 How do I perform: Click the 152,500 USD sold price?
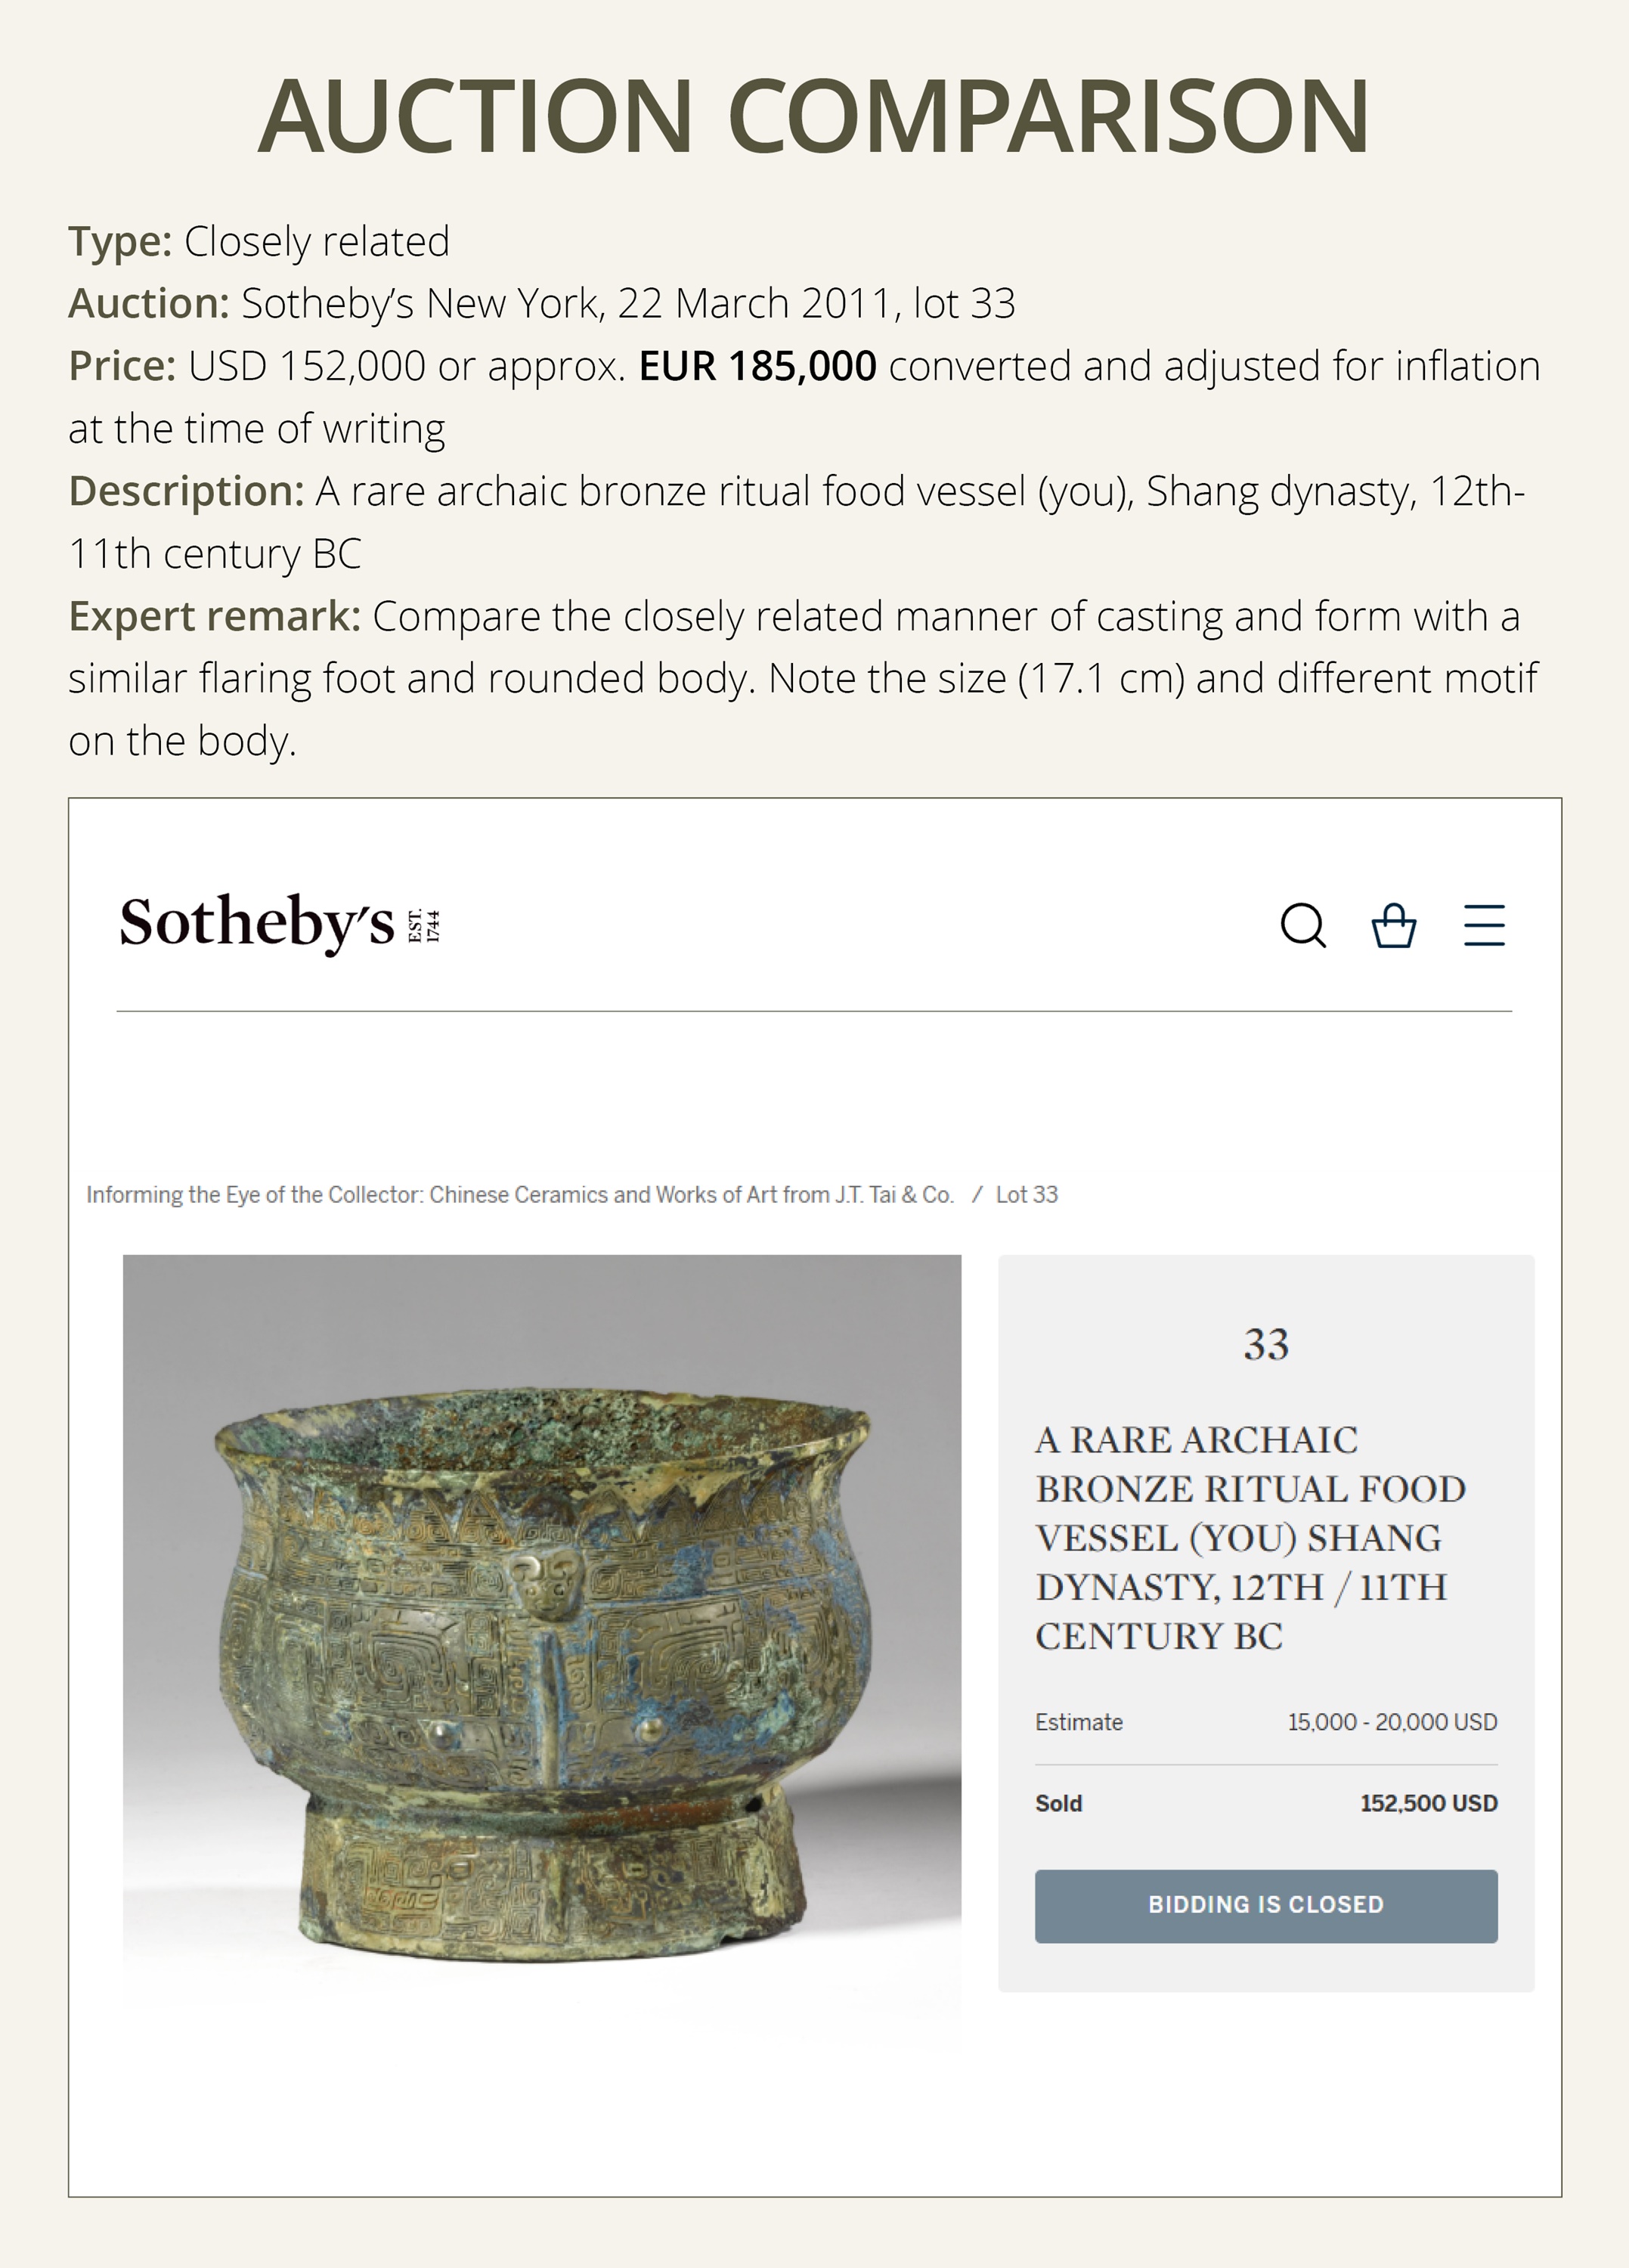tap(1428, 1803)
